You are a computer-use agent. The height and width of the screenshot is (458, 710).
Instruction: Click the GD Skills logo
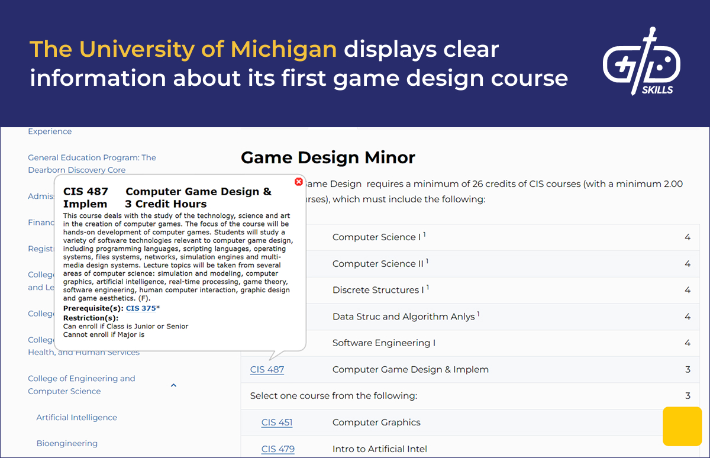[x=641, y=62]
